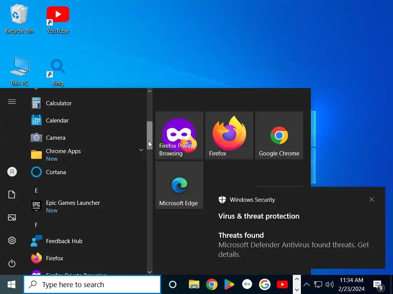Screen dimensions: 393x294
Task: Open Recycle Bin on the desktop
Action: point(19,19)
